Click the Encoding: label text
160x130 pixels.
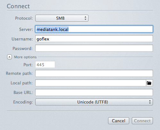pos(23,102)
